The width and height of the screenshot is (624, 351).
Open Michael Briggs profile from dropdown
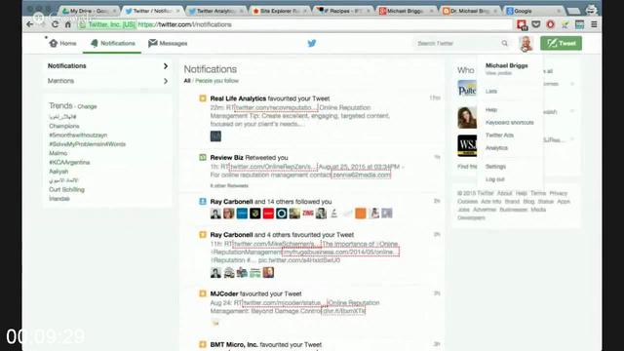(507, 65)
